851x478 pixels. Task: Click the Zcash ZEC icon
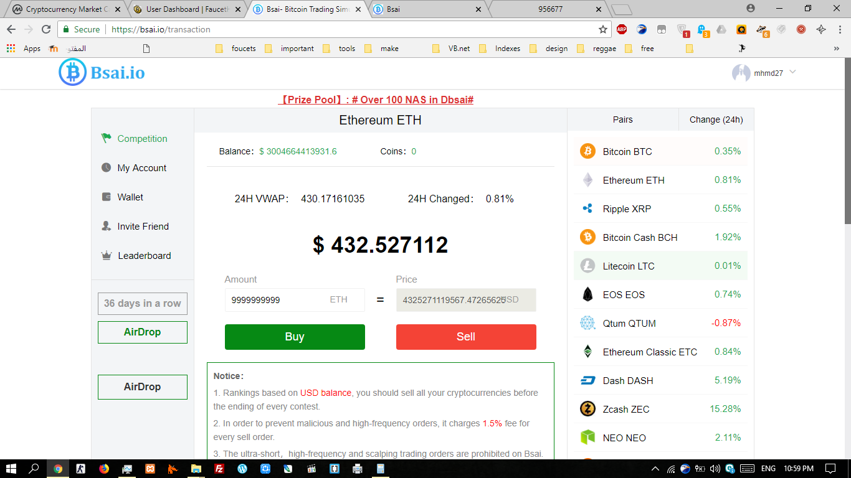587,409
